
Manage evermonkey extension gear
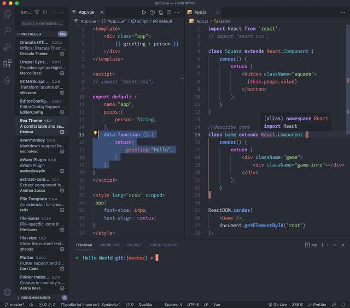[x=62, y=152]
